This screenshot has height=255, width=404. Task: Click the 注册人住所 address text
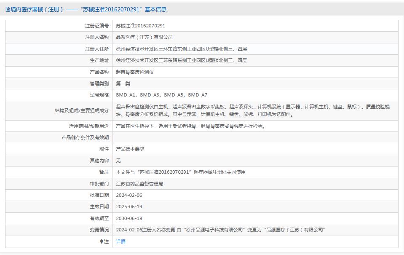pyautogui.click(x=181, y=48)
